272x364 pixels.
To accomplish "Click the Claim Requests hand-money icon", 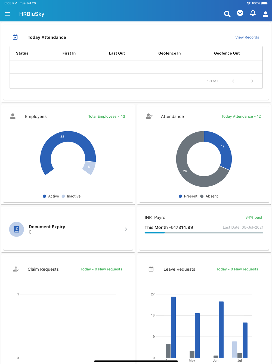I will pos(16,269).
